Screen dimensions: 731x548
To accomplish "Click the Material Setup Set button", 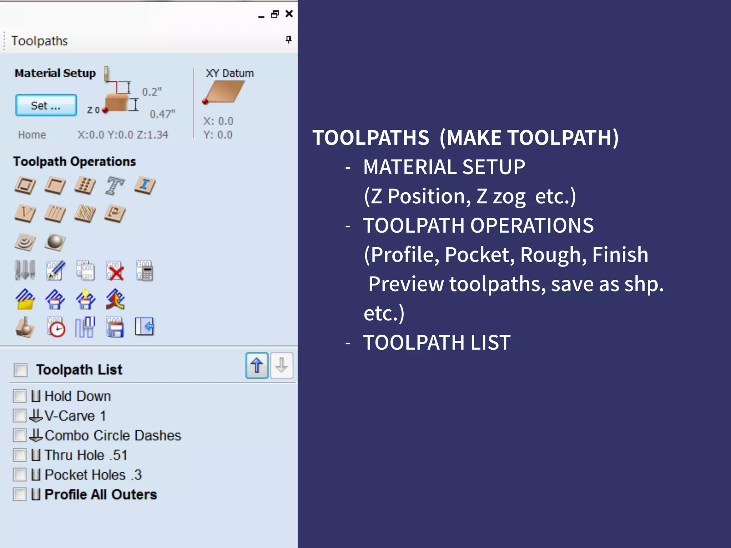I will coord(46,106).
